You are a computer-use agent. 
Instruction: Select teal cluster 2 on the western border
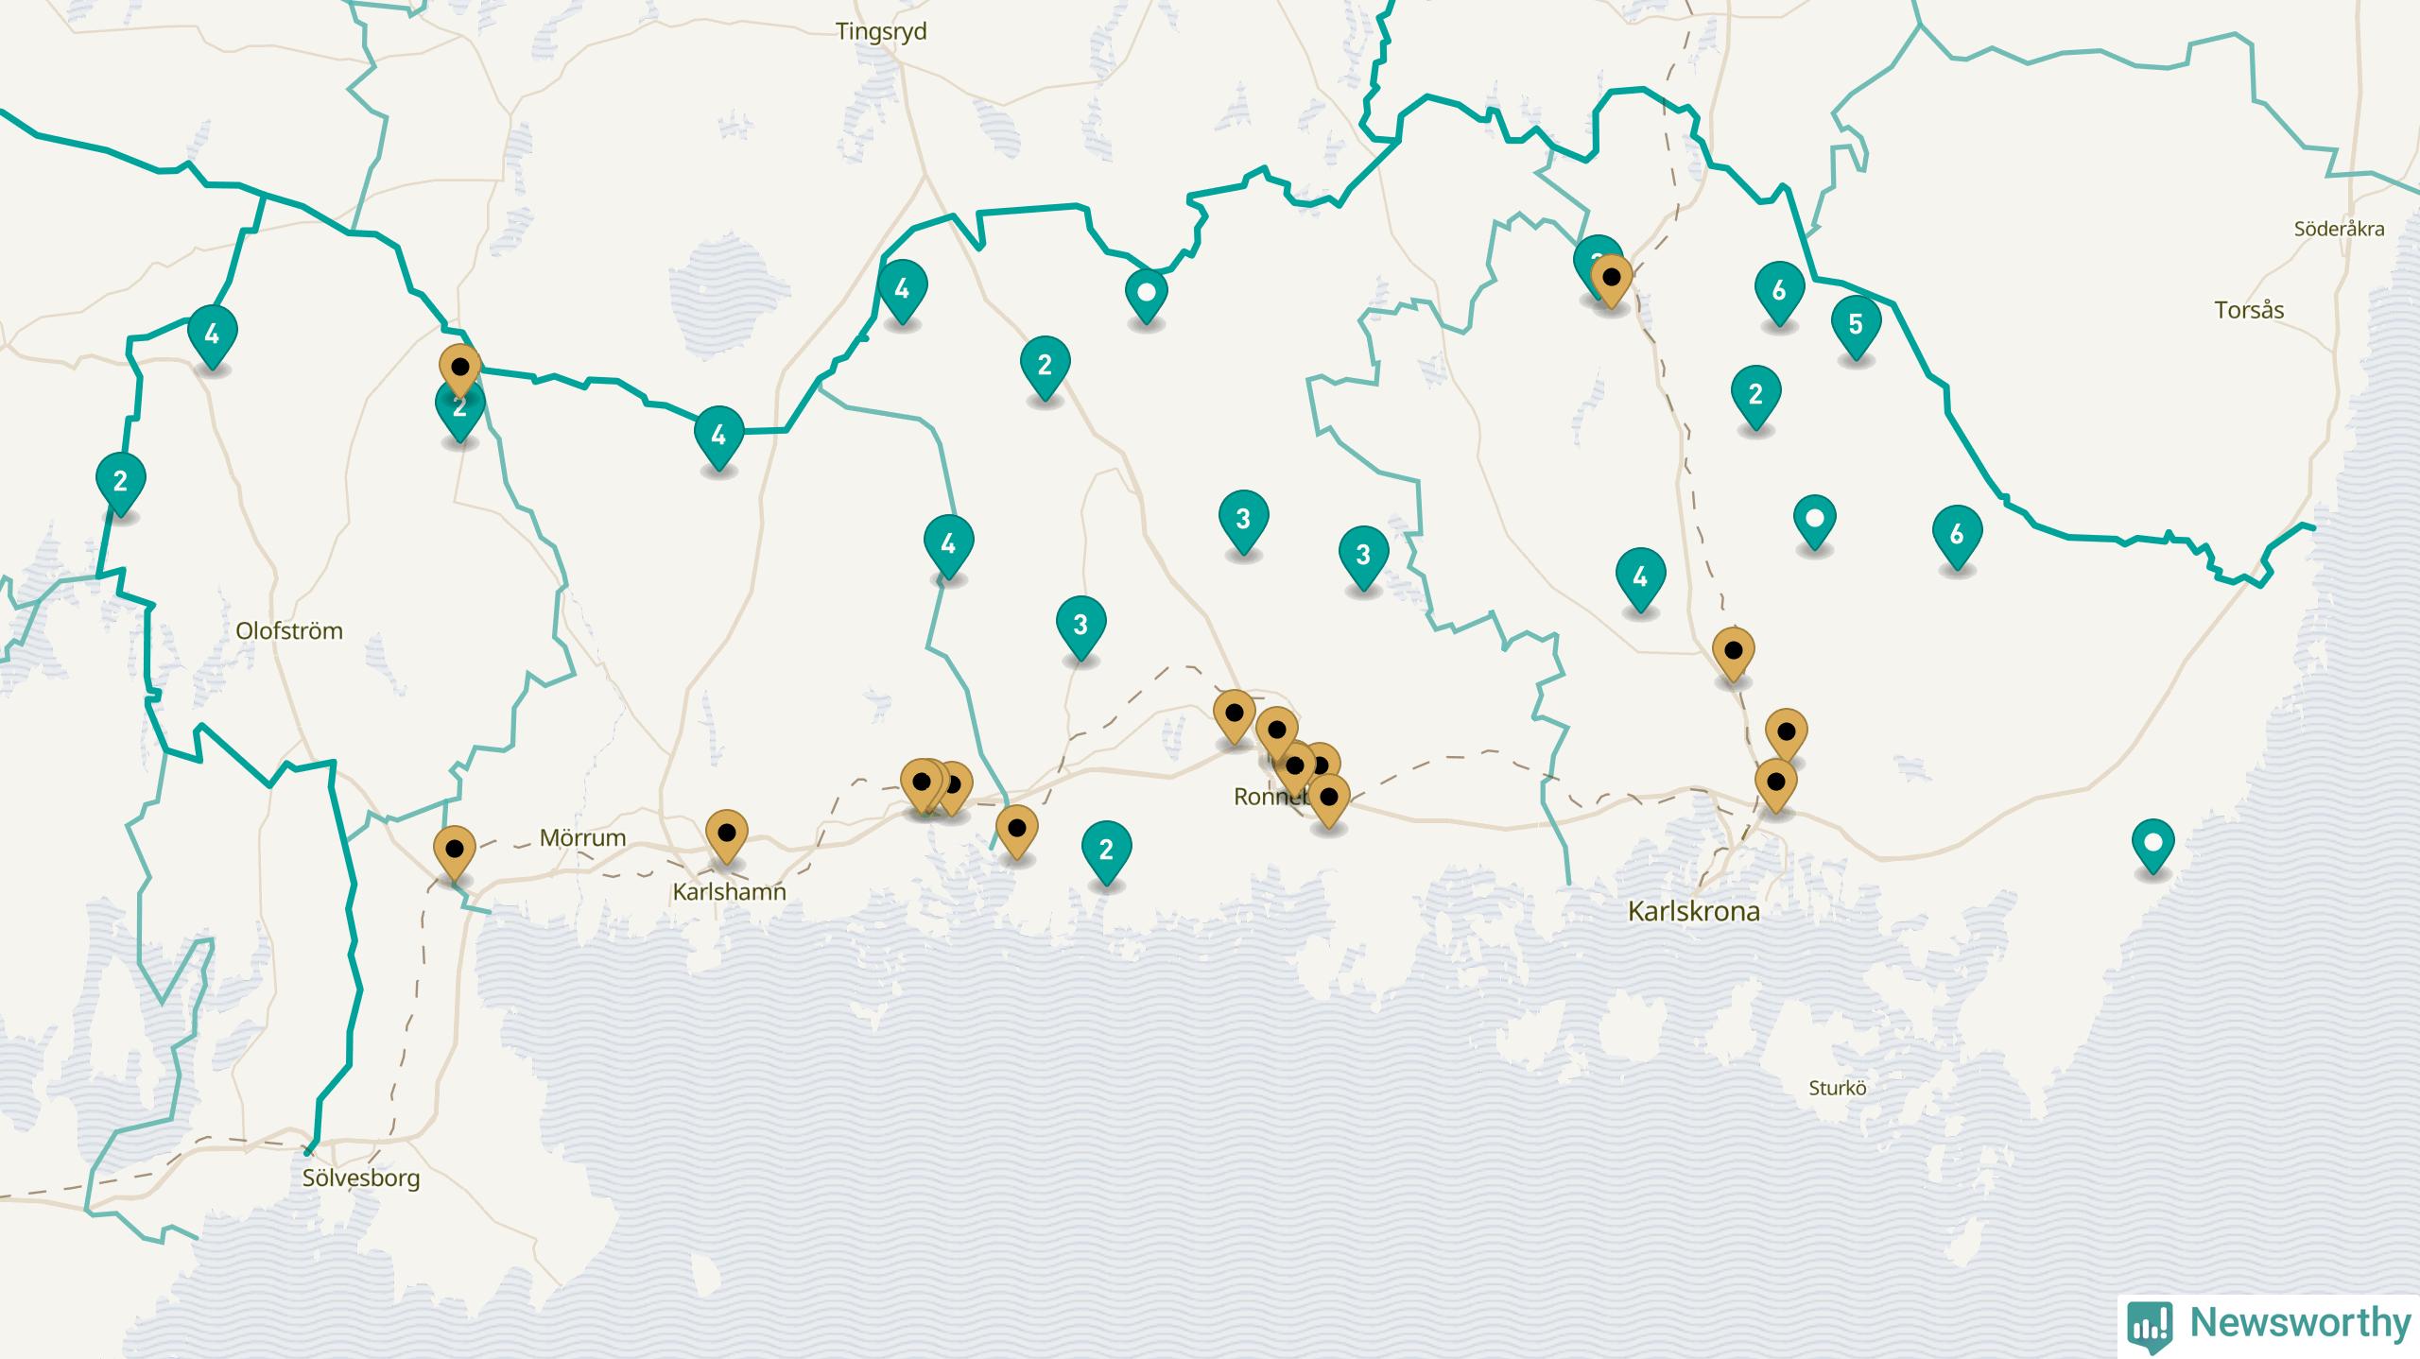click(x=120, y=482)
